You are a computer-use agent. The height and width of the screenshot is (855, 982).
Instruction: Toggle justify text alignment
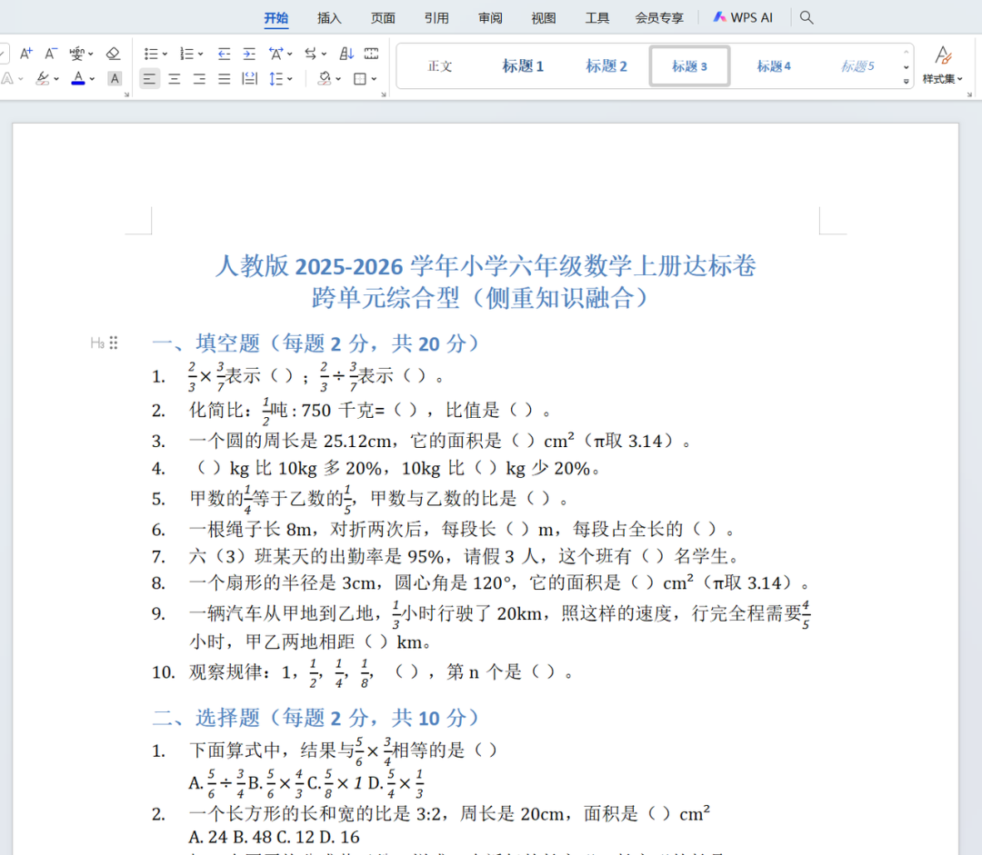tap(224, 79)
